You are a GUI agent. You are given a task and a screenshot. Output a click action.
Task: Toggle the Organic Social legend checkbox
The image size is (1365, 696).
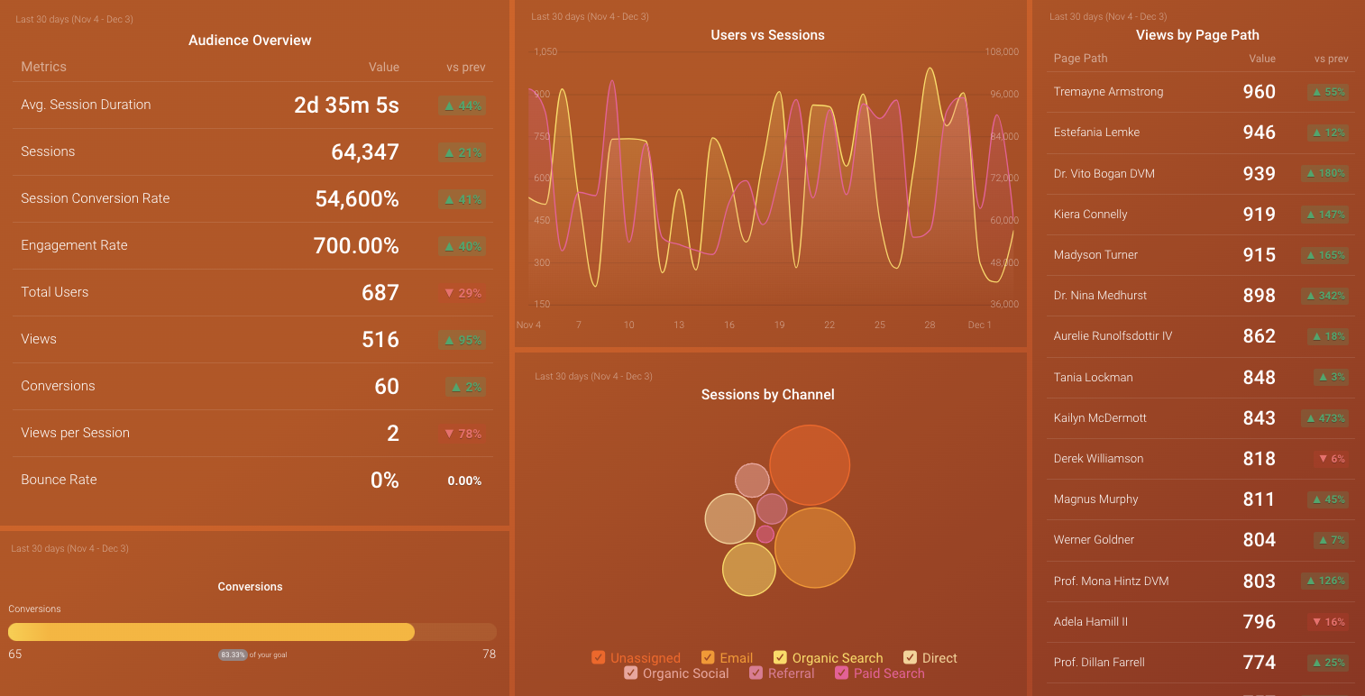point(630,673)
